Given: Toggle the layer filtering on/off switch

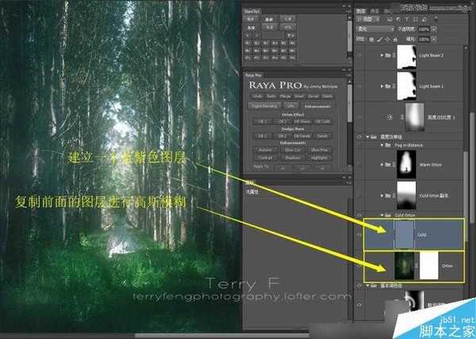Looking at the screenshot, I should pyautogui.click(x=436, y=19).
